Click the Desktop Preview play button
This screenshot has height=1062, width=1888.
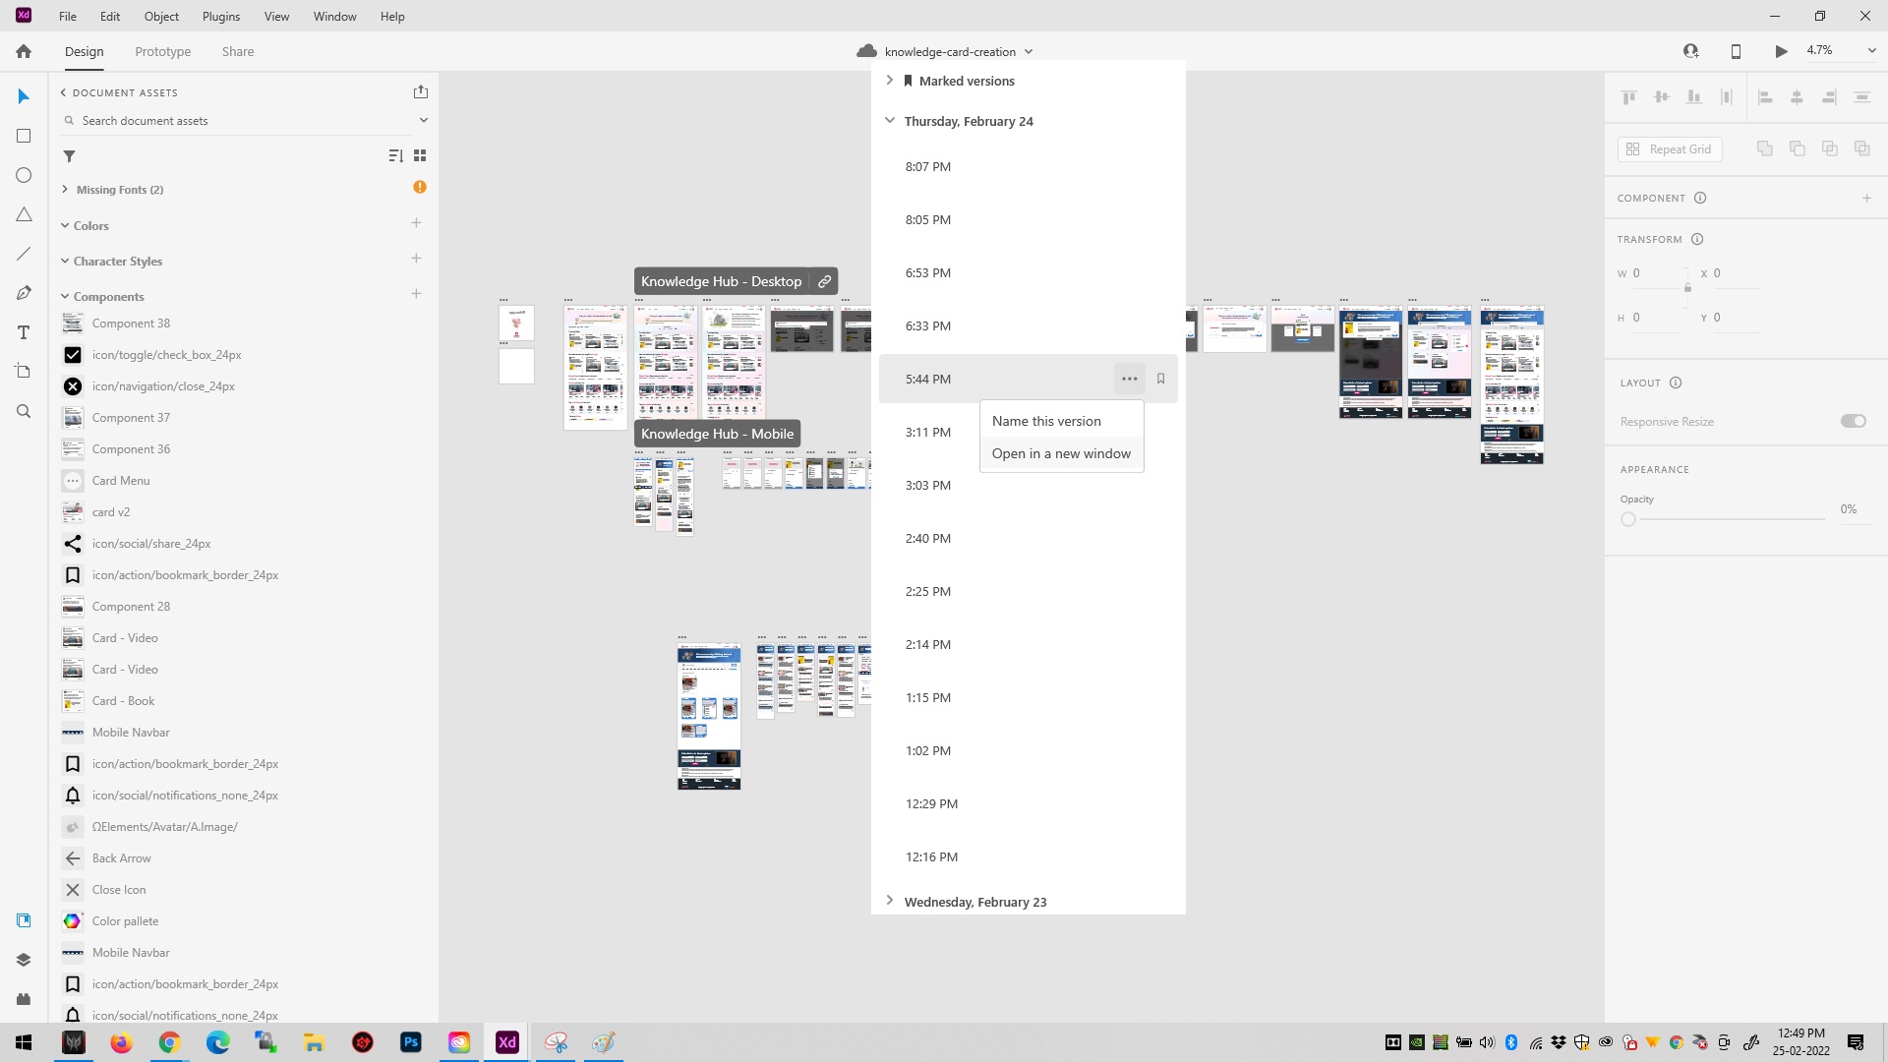(1781, 51)
